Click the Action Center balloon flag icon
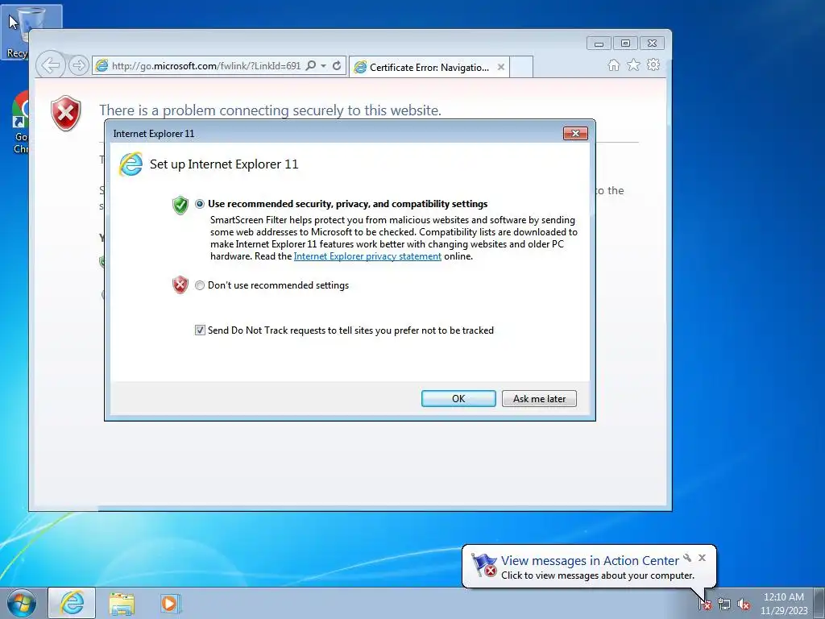The image size is (825, 619). [483, 565]
